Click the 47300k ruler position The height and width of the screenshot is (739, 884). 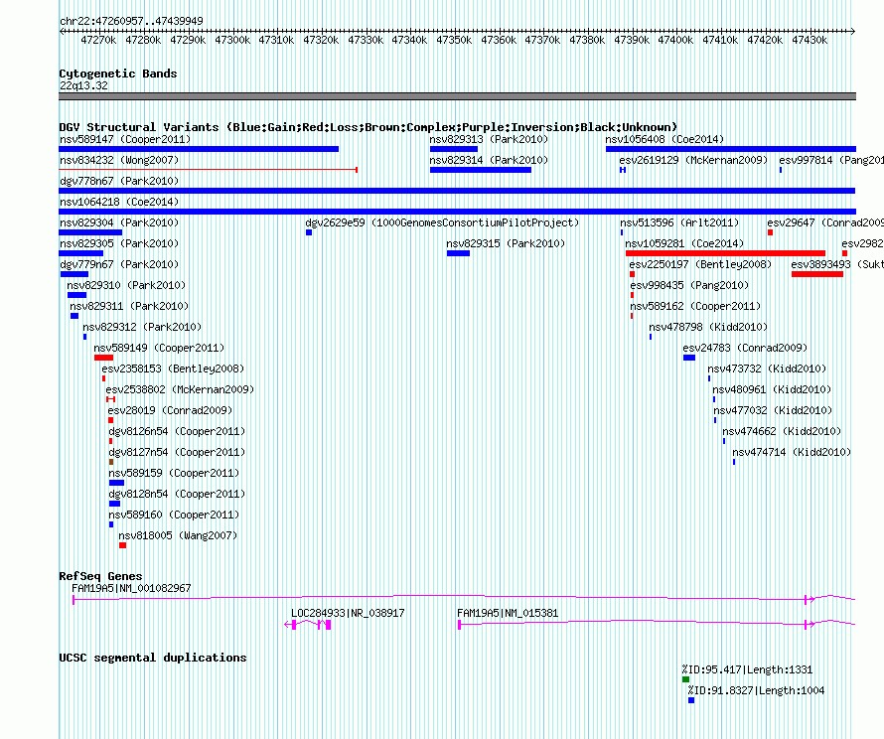232,40
